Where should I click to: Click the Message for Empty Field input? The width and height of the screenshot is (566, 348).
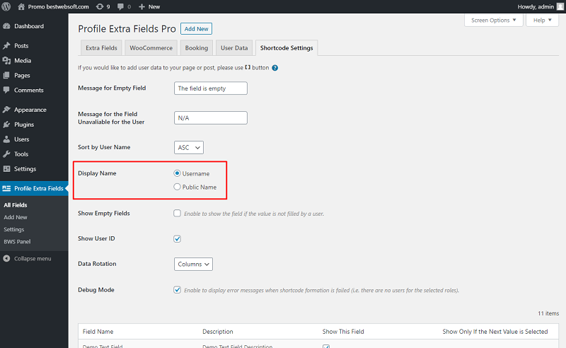[210, 88]
